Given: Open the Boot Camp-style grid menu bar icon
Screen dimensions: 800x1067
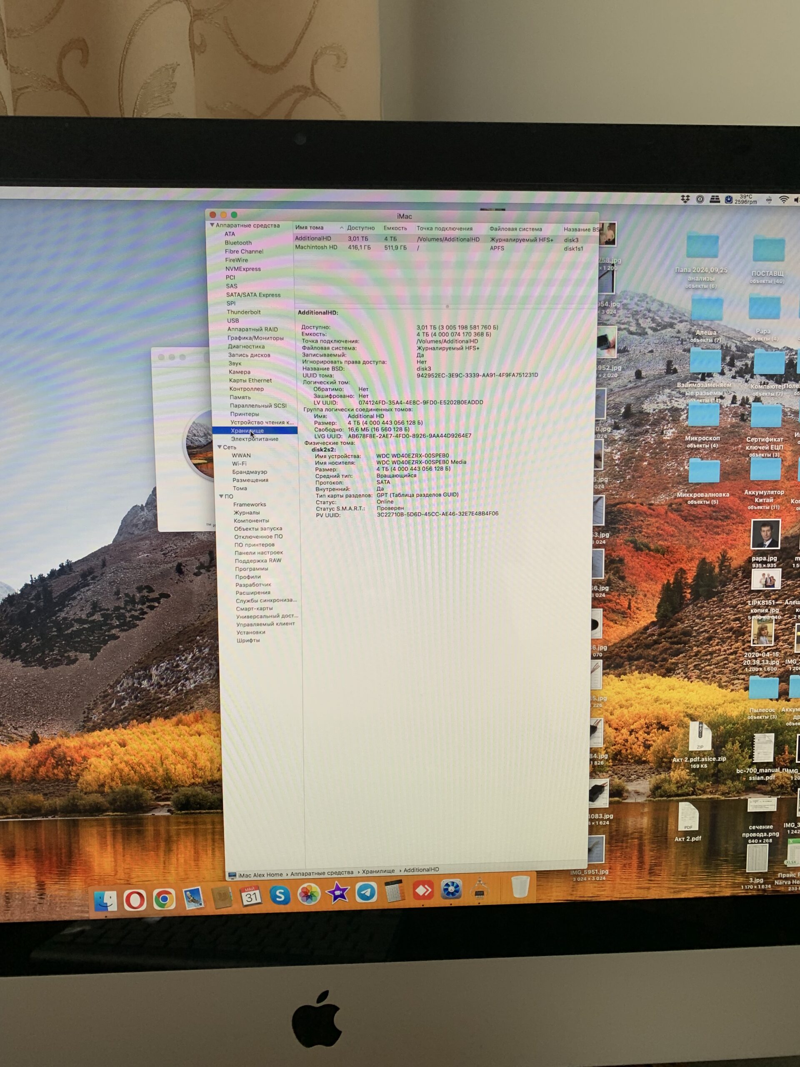Looking at the screenshot, I should point(715,199).
